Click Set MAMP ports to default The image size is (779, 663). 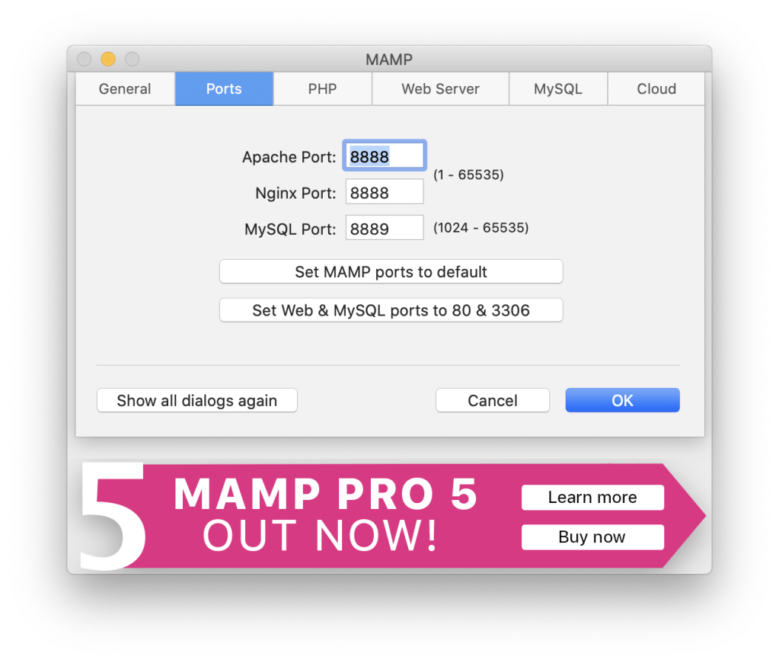(x=391, y=271)
